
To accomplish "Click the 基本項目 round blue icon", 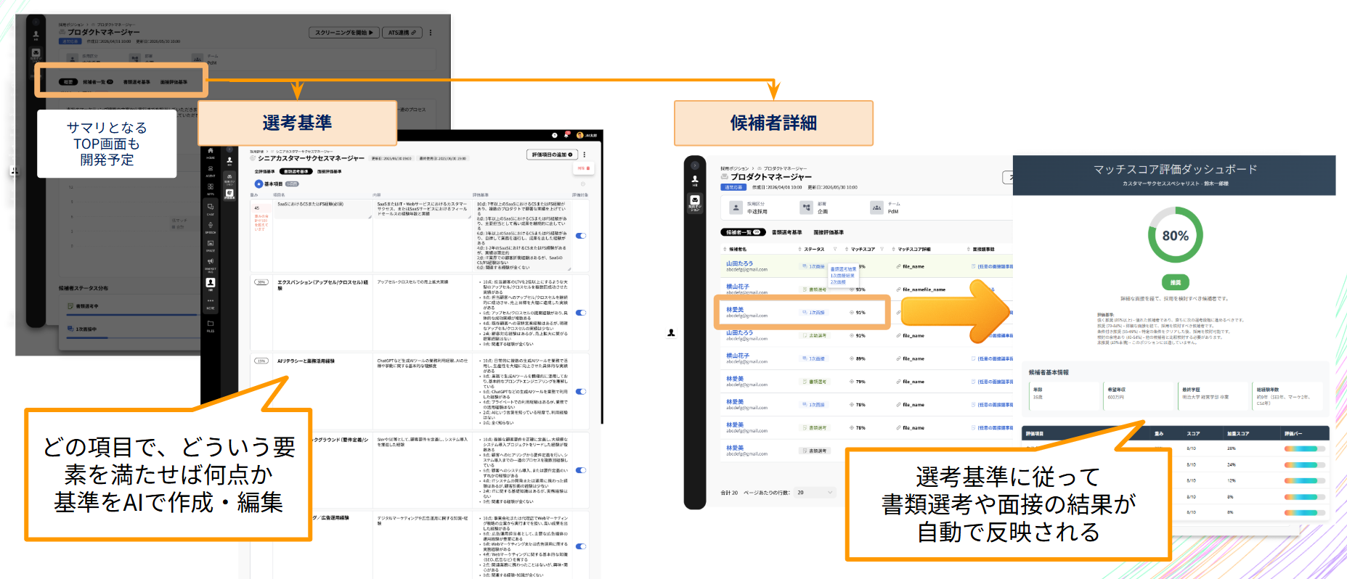I will (259, 184).
